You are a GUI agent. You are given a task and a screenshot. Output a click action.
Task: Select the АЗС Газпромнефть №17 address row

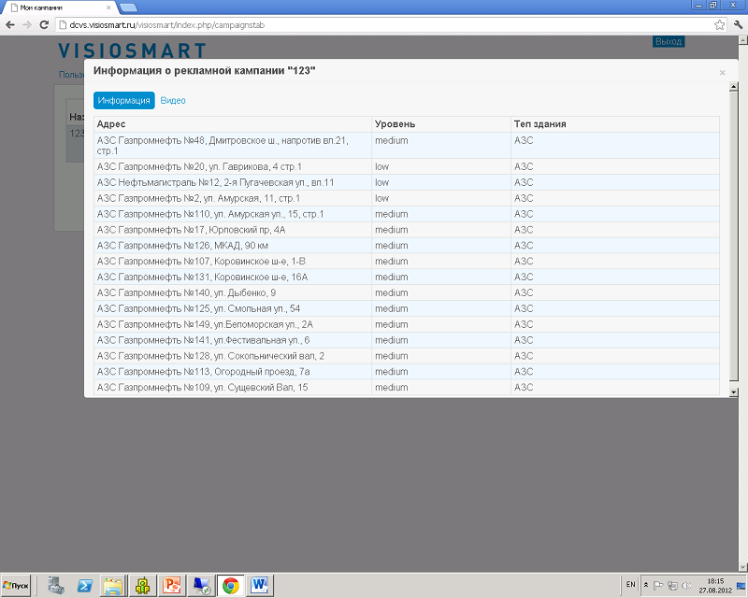(407, 229)
